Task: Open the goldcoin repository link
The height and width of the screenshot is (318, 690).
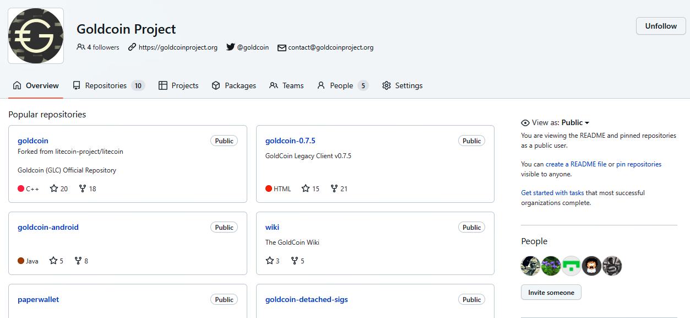Action: (33, 141)
